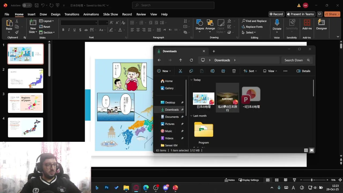
Task: Click the Undo arrow in quick access toolbar
Action: pyautogui.click(x=43, y=5)
